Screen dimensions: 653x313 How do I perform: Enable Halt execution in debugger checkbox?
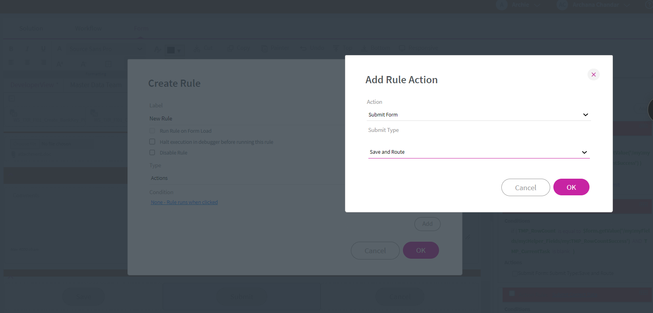point(152,142)
